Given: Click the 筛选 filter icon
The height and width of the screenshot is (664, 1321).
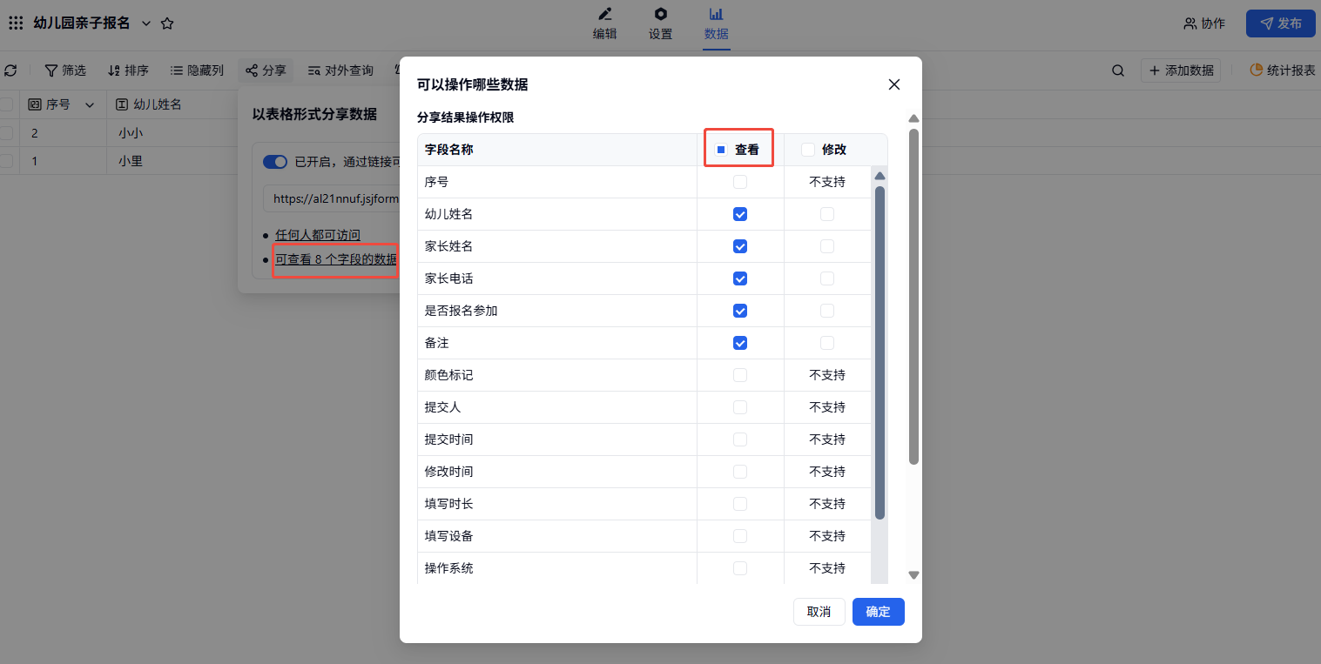Looking at the screenshot, I should tap(51, 70).
